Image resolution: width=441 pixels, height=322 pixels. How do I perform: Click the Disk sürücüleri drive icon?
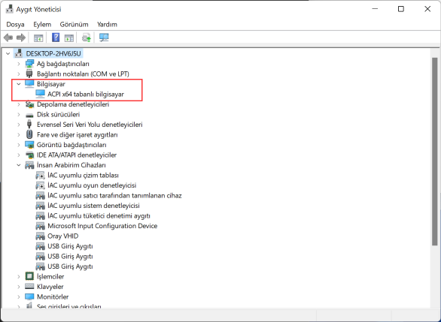(x=29, y=115)
